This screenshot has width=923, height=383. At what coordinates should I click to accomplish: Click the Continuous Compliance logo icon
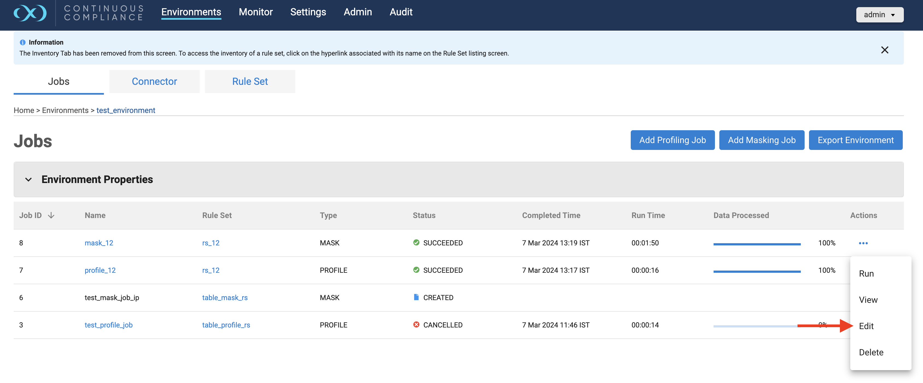pyautogui.click(x=30, y=13)
